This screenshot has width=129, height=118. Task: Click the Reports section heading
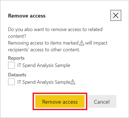16,58
